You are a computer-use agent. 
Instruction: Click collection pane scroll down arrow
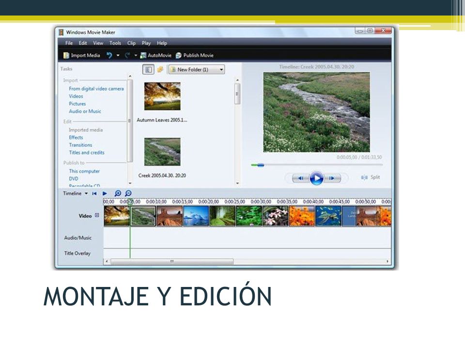[x=237, y=183]
